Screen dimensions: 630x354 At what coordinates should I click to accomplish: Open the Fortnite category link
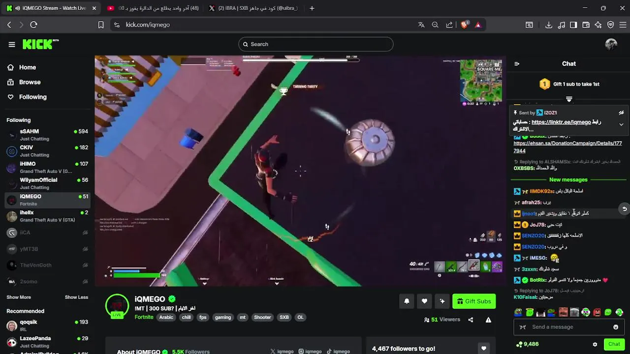point(144,317)
